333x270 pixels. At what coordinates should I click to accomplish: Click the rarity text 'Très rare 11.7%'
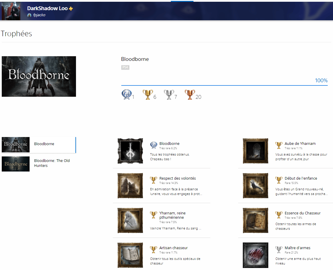point(169,253)
